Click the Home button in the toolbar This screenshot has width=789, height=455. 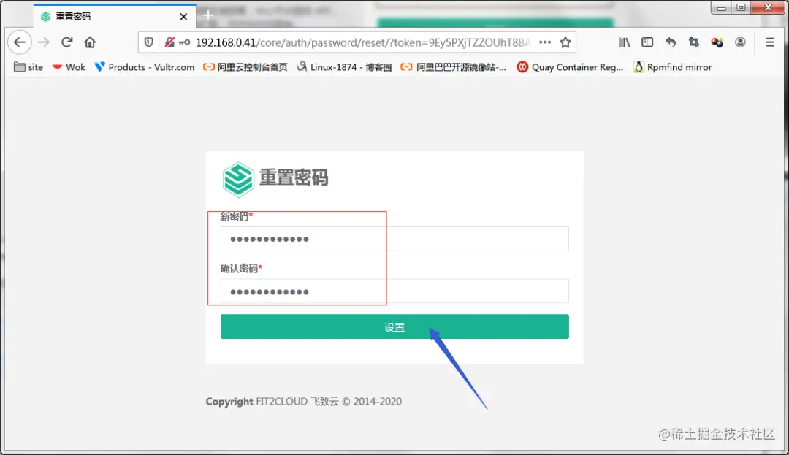[89, 42]
